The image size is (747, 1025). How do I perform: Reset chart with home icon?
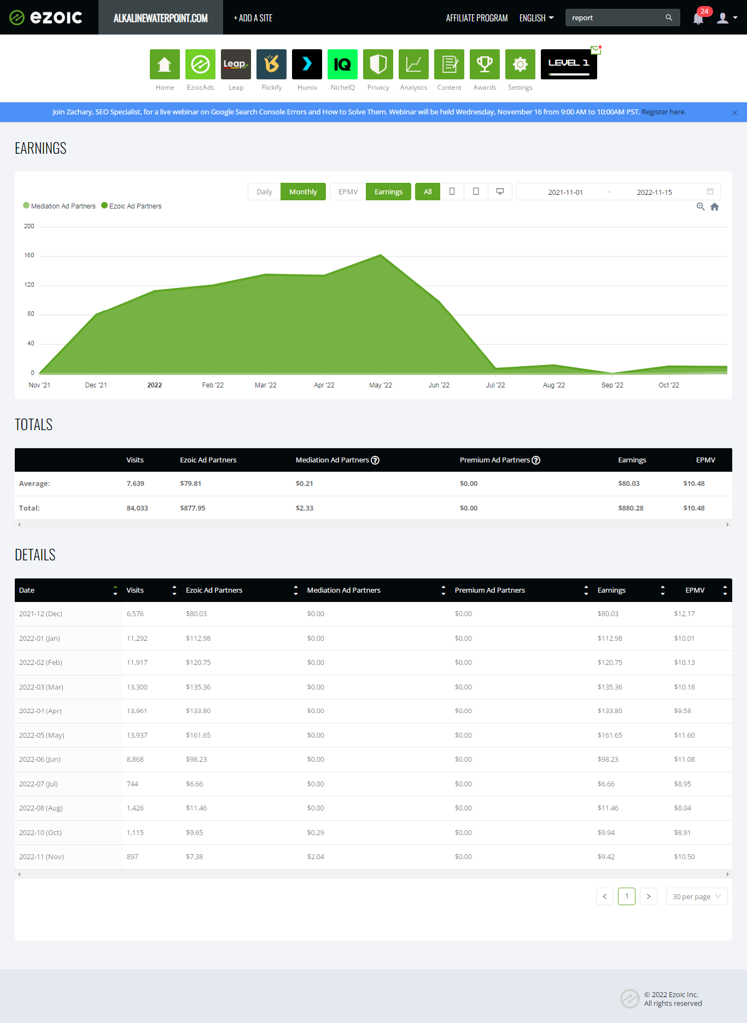(715, 206)
